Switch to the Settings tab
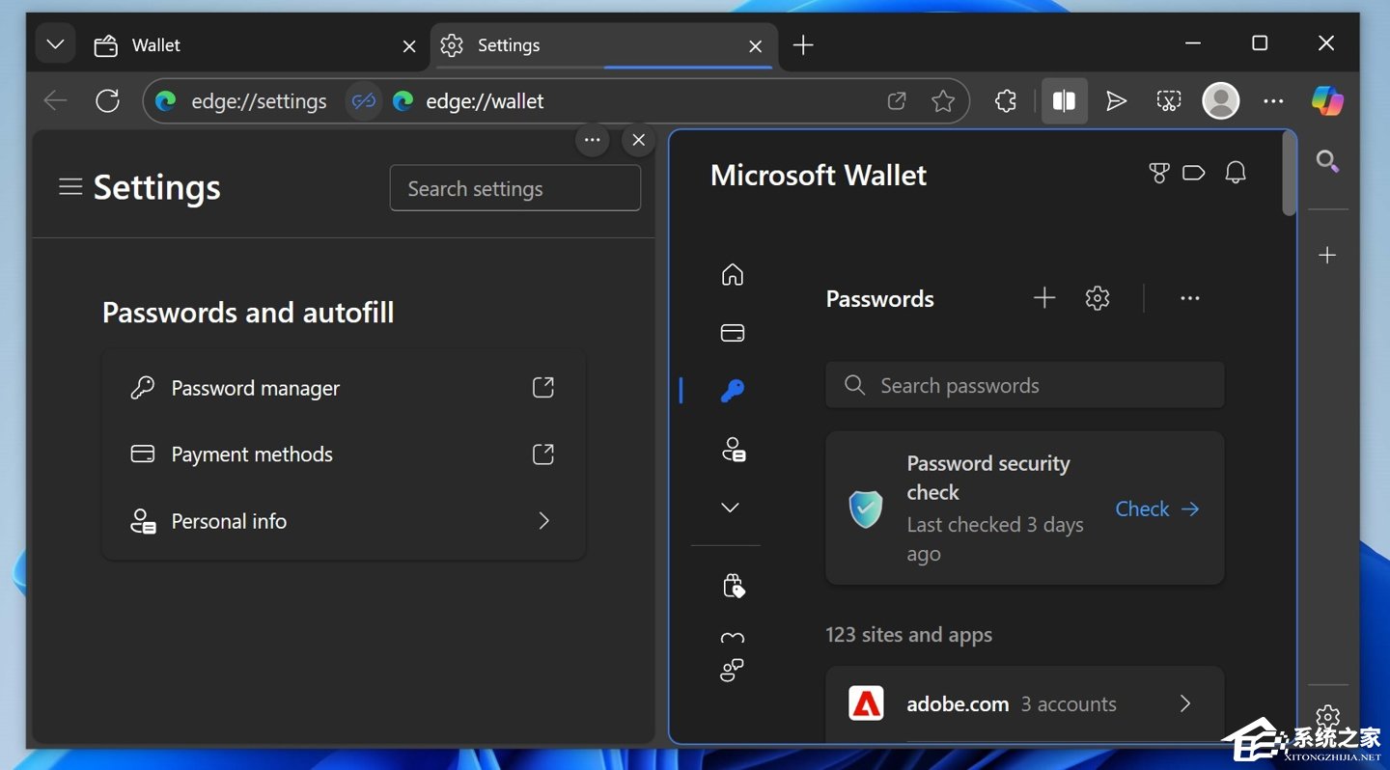1390x770 pixels. (x=603, y=45)
